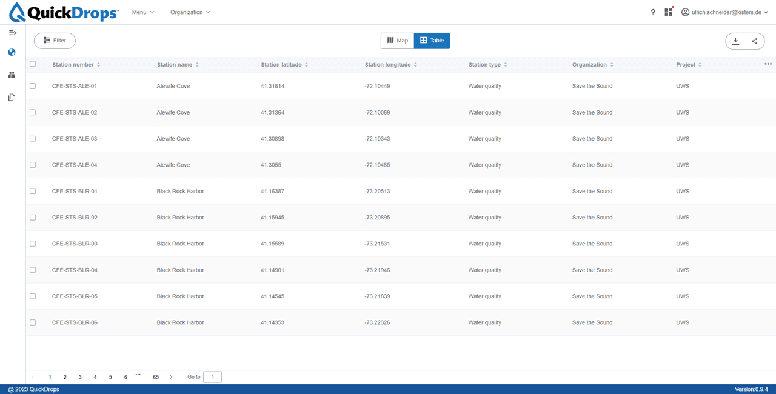Screen dimensions: 776x394
Task: Check the box for CFE-STS-ALE-01
Action: pos(33,86)
